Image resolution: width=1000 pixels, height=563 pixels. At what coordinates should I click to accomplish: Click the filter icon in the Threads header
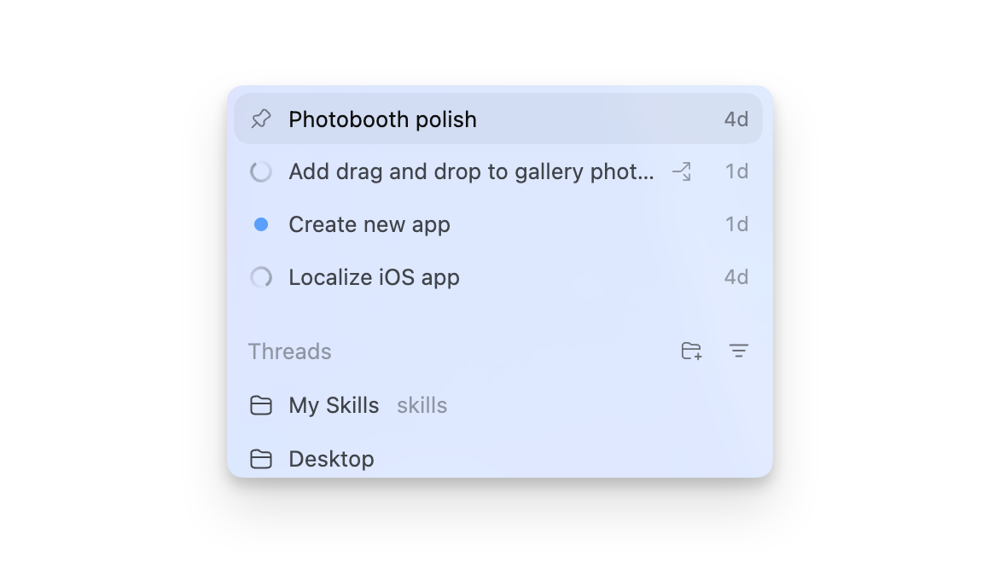738,351
